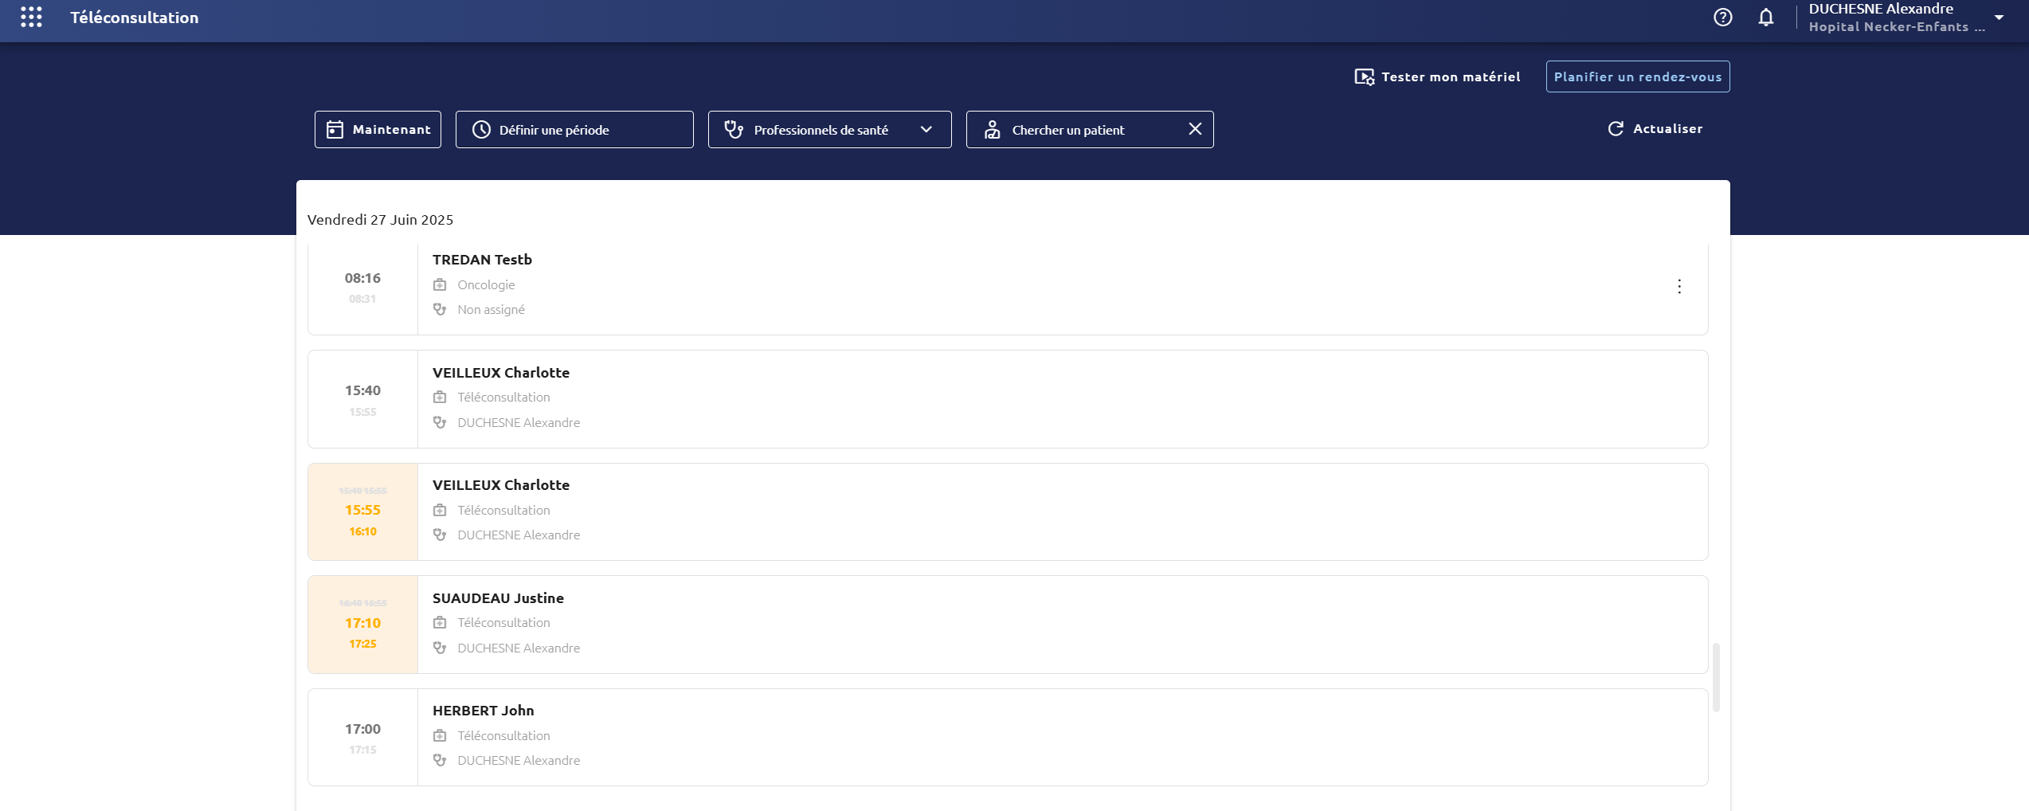Click the 08:16 time slot
The height and width of the screenshot is (811, 2029).
coord(362,278)
